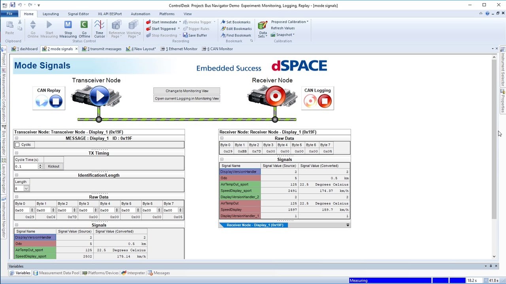The image size is (506, 284).
Task: Click the Cycle Time input field
Action: click(x=26, y=166)
